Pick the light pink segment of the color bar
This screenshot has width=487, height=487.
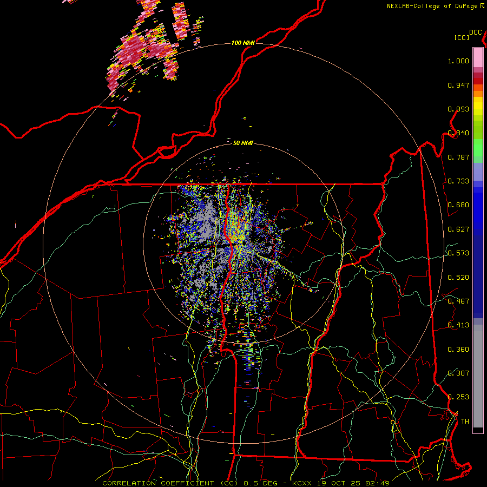pyautogui.click(x=478, y=57)
